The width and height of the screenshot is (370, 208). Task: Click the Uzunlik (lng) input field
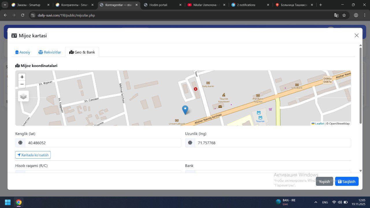point(273,143)
